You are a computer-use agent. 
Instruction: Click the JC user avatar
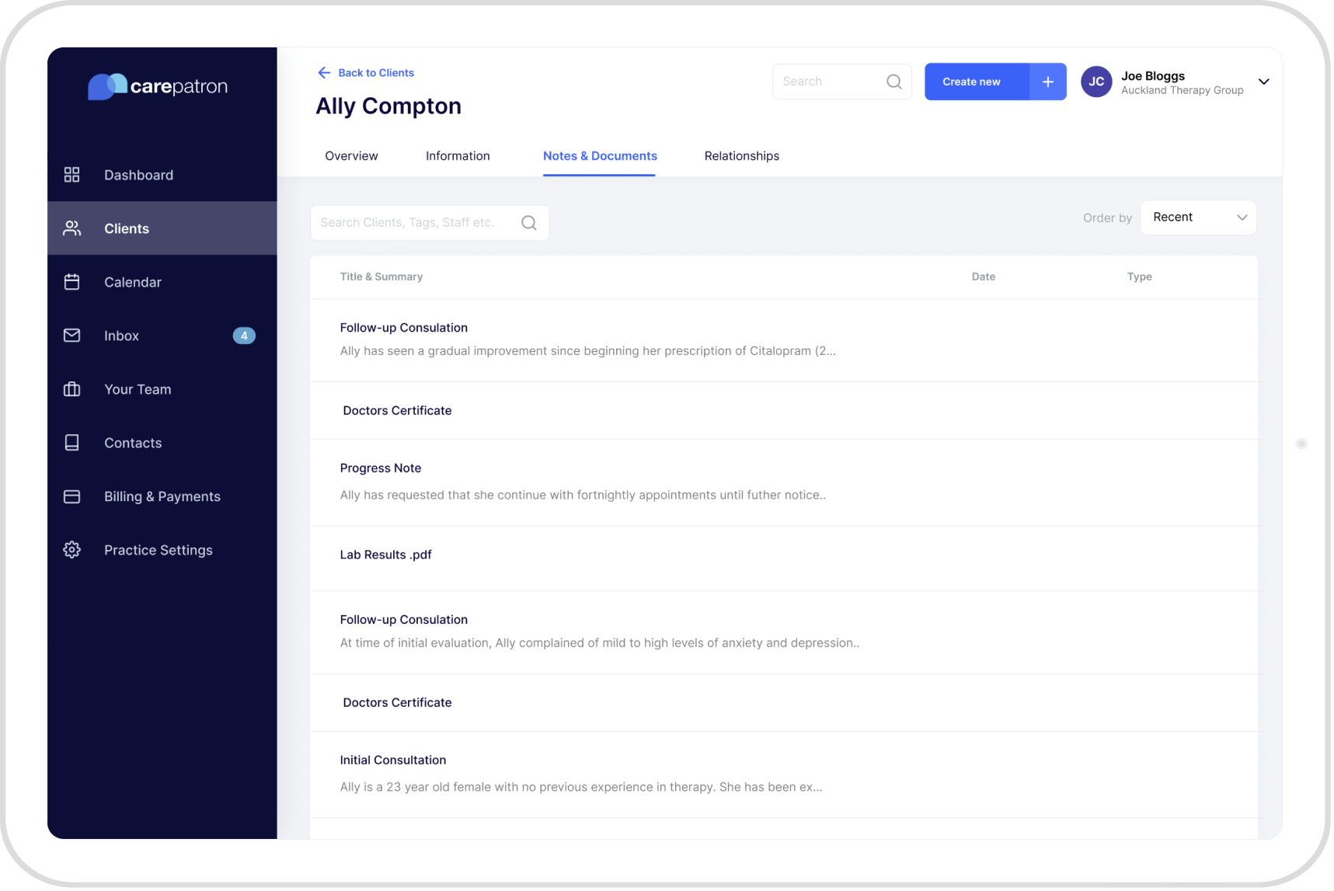click(1096, 82)
